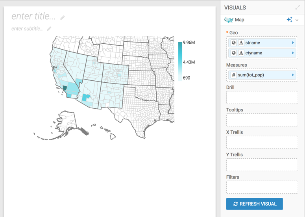Click the empty Filters shelf
The width and height of the screenshot is (305, 217).
(x=262, y=187)
